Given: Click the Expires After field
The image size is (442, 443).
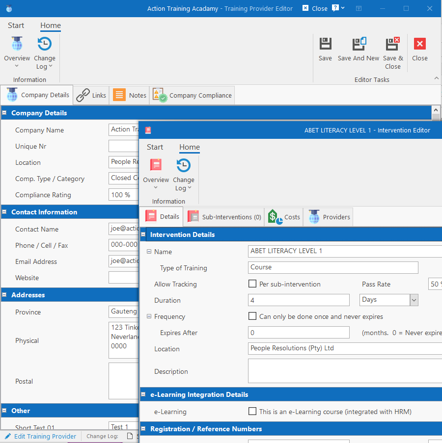Looking at the screenshot, I should click(x=299, y=333).
